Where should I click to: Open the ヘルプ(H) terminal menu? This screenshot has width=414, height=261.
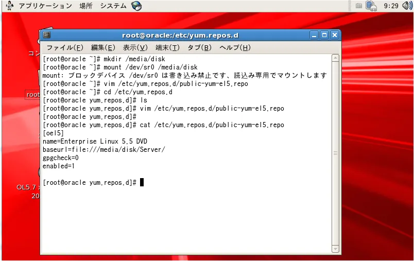pos(235,47)
